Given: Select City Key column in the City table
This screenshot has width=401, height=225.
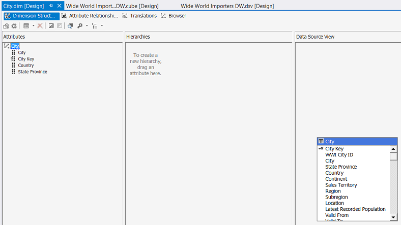Looking at the screenshot, I should click(334, 149).
